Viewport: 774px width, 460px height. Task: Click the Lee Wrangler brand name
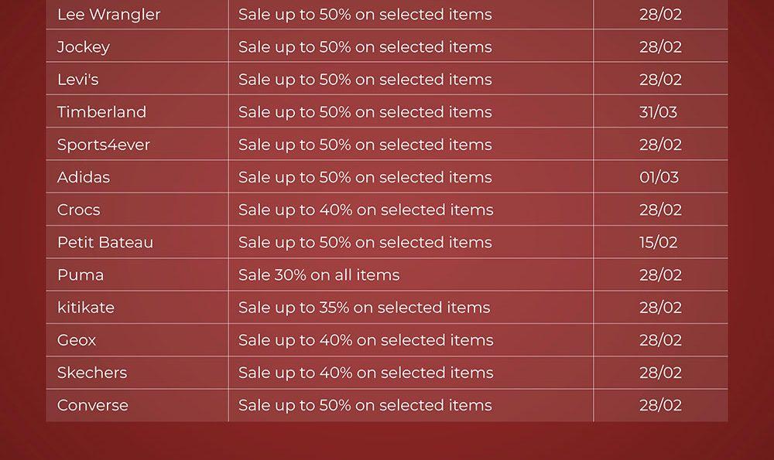pos(108,15)
